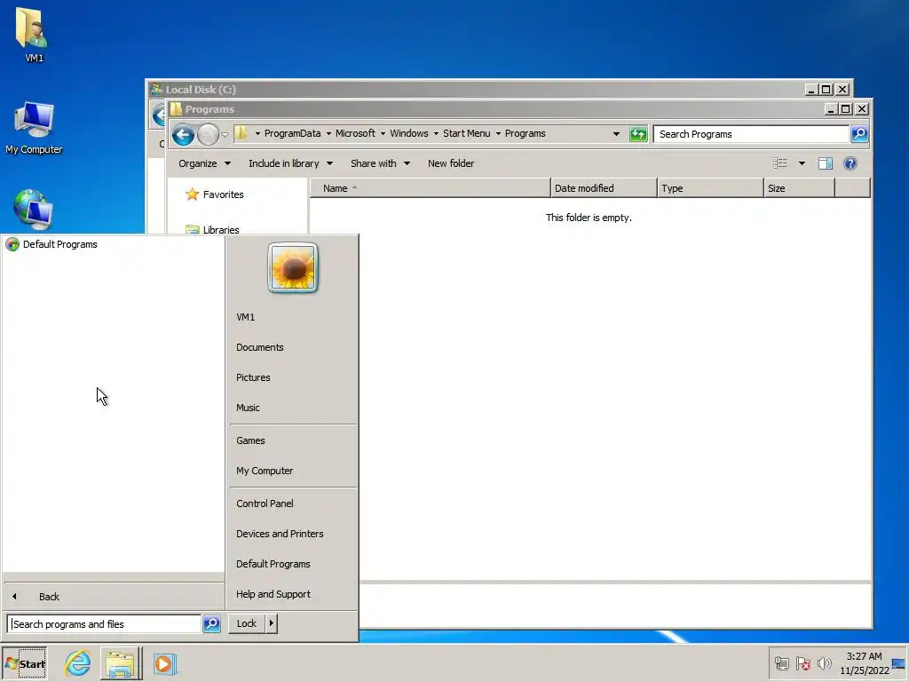Image resolution: width=909 pixels, height=682 pixels.
Task: Click the user account sunflower picture
Action: tap(293, 268)
